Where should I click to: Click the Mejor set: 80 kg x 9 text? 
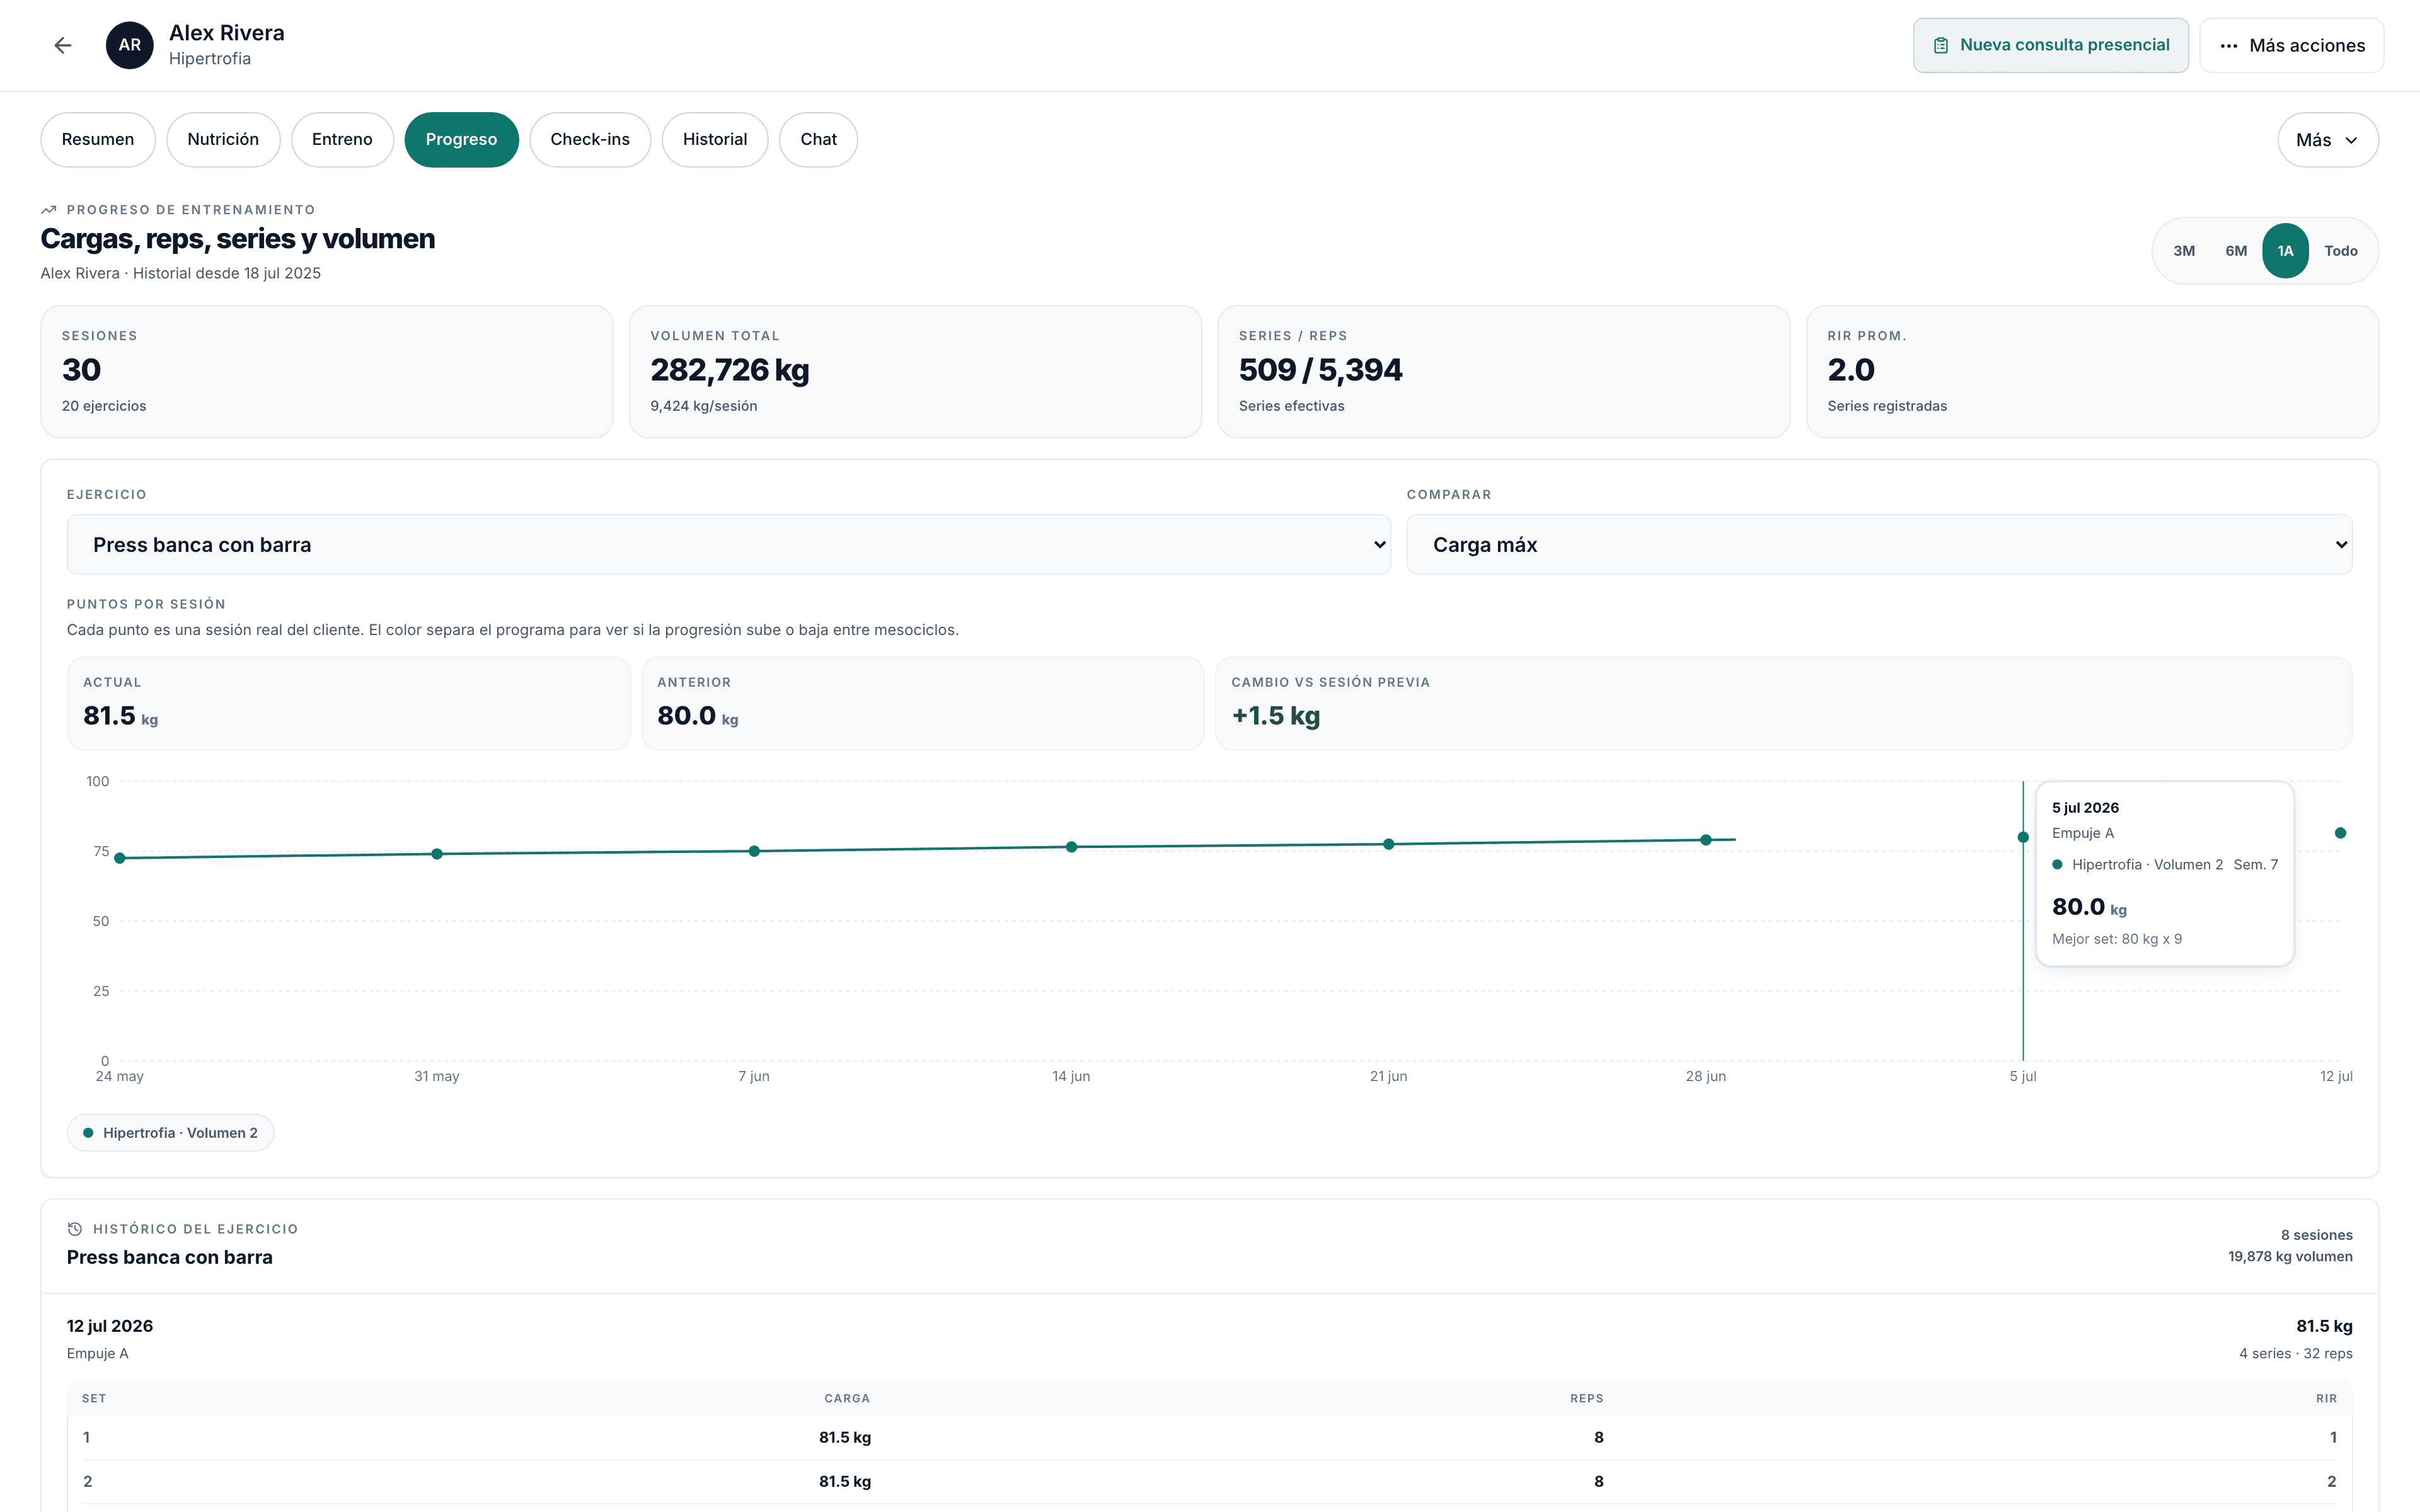(x=2117, y=939)
